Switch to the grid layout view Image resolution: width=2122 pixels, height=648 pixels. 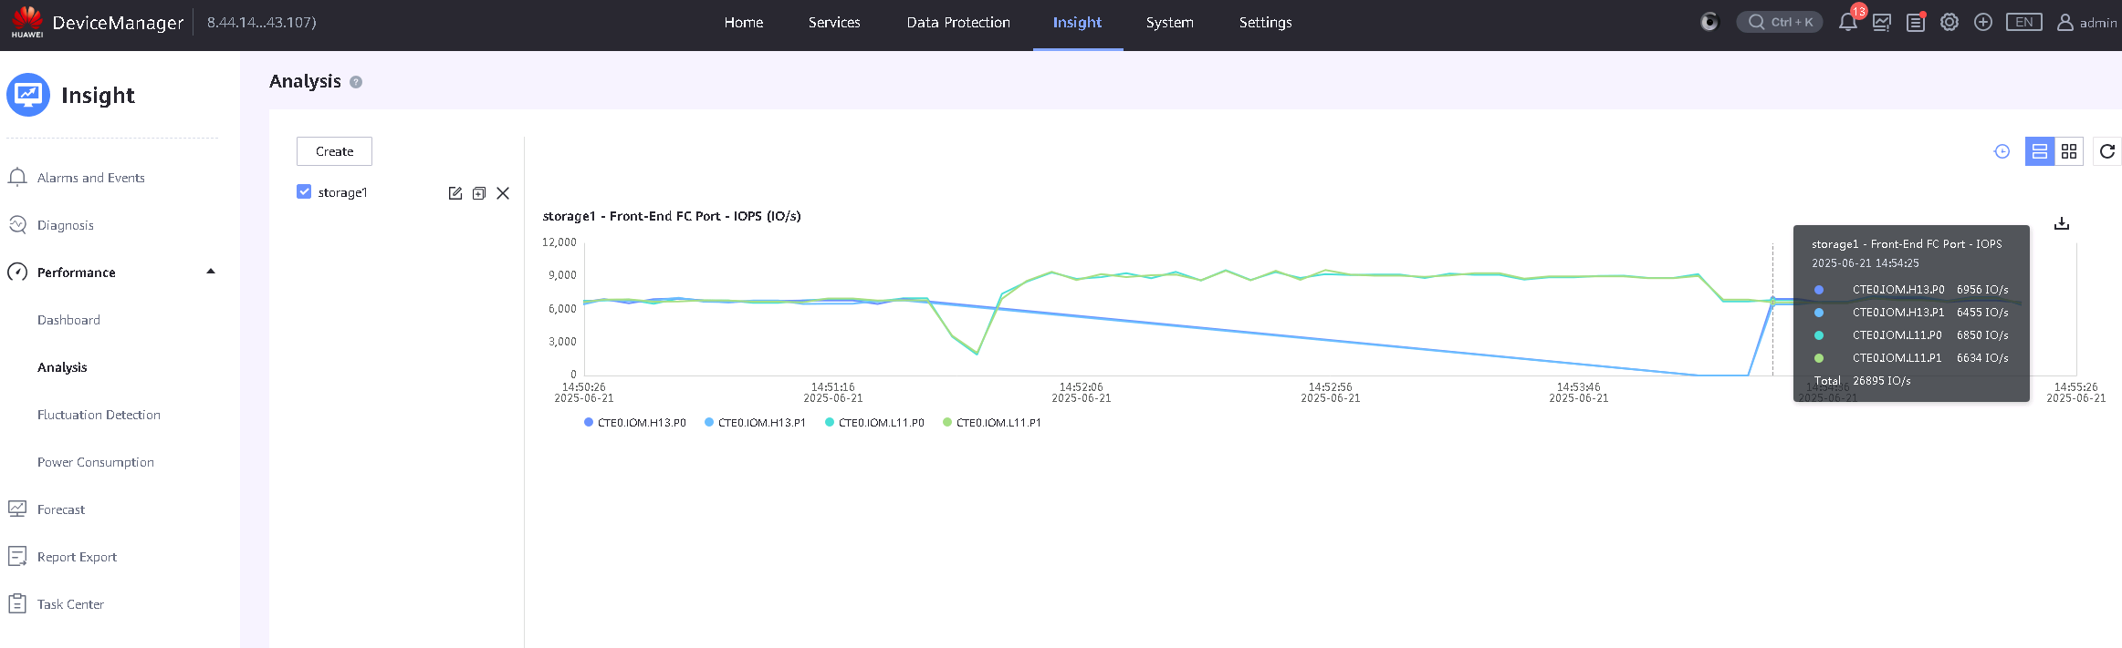[x=2069, y=151]
